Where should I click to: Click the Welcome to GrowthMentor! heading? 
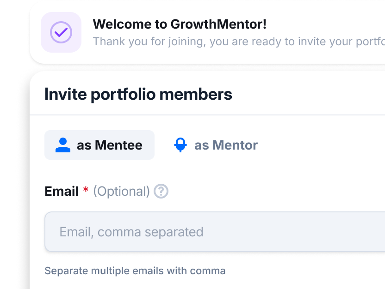coord(180,24)
